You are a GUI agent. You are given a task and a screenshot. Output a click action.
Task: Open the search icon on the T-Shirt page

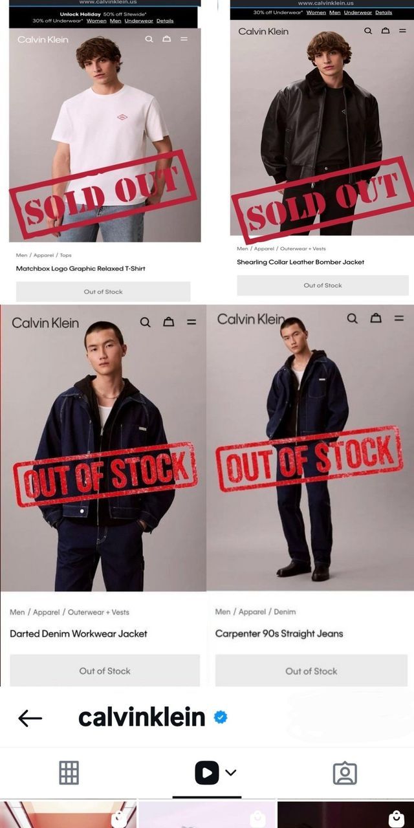tap(149, 39)
